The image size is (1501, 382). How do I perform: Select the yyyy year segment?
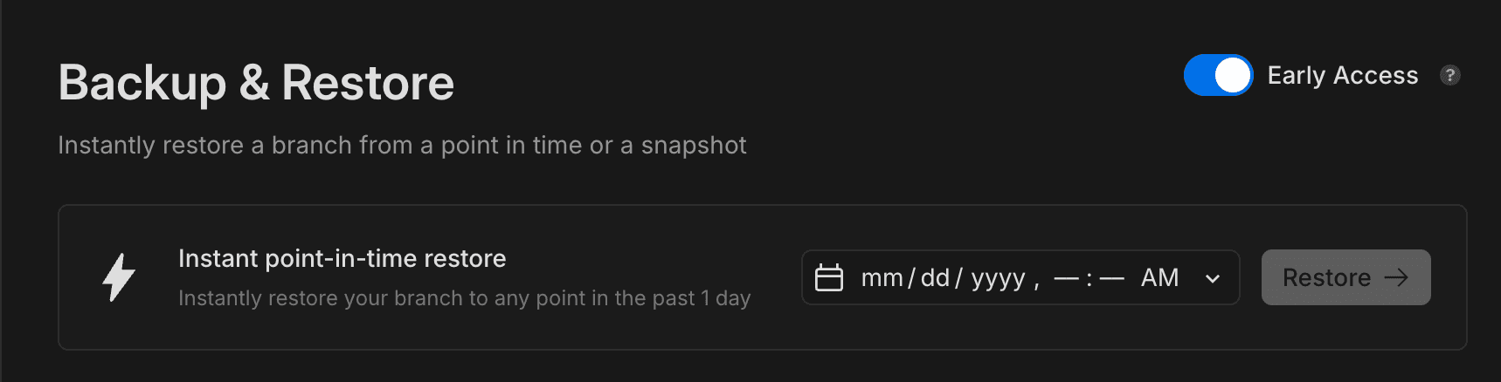point(998,278)
